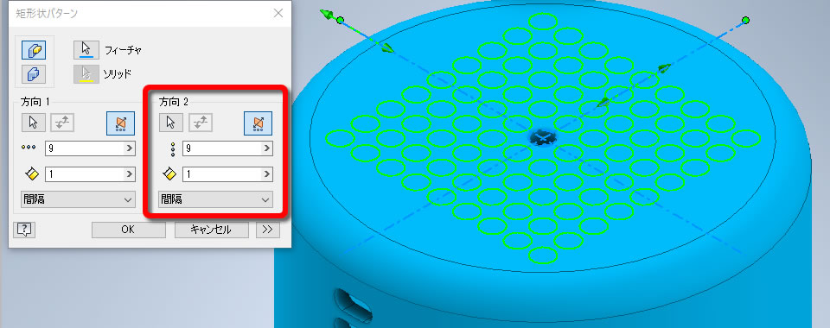Expand more options with >> button
Screen dimensions: 830x328
(x=268, y=230)
